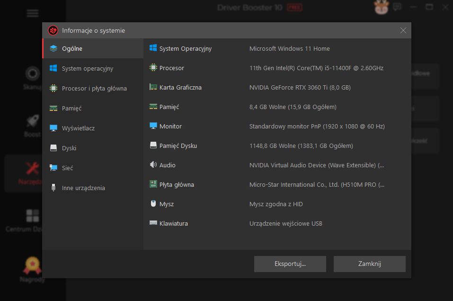Click 'Microsoft Windows 11 Home' value

tap(290, 49)
